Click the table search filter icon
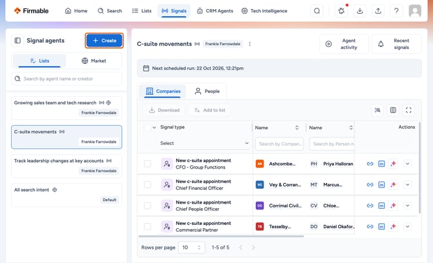This screenshot has height=263, width=433. click(377, 110)
